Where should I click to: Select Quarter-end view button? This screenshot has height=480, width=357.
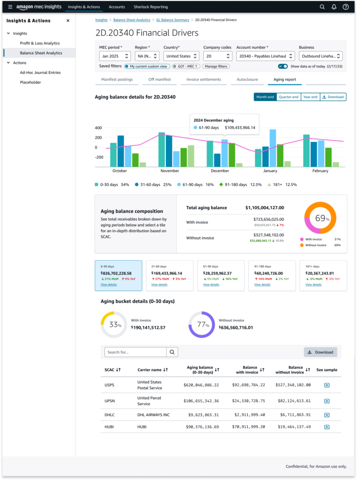click(289, 97)
